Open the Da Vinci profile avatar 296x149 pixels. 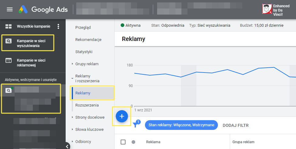(x=267, y=9)
